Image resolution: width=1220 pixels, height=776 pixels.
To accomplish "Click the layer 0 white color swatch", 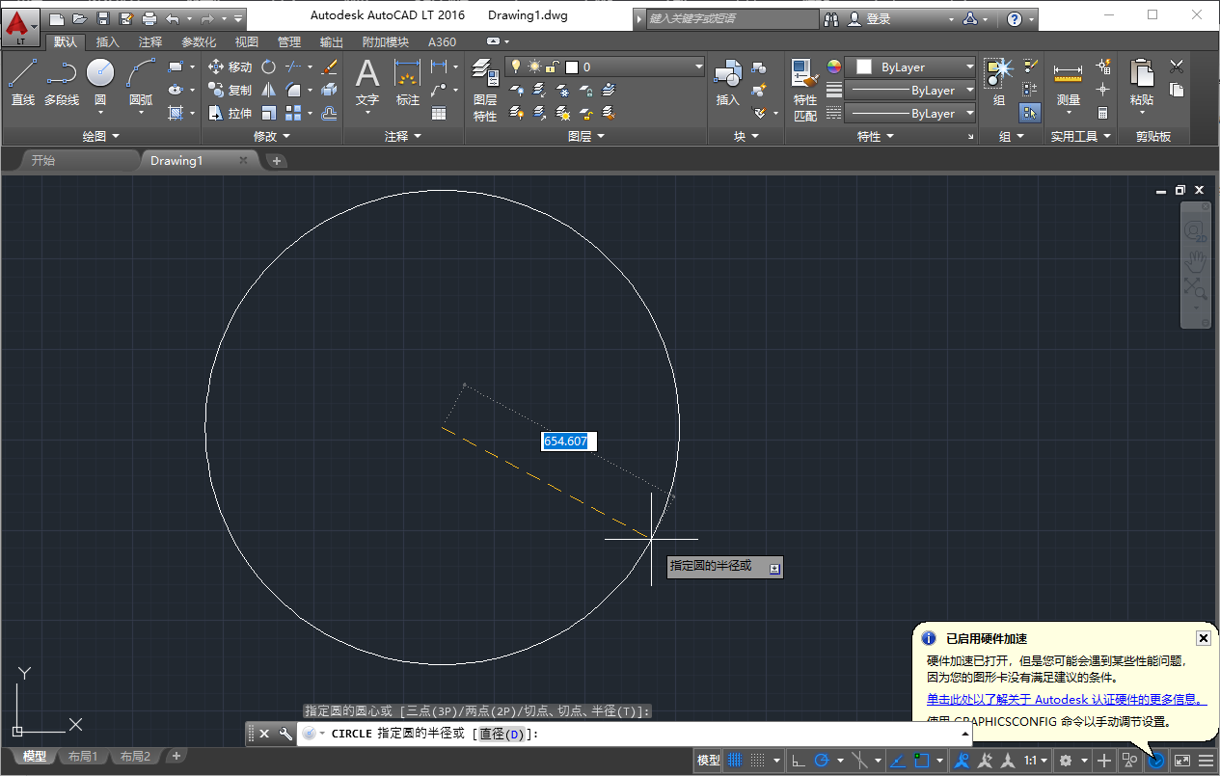I will pos(572,67).
